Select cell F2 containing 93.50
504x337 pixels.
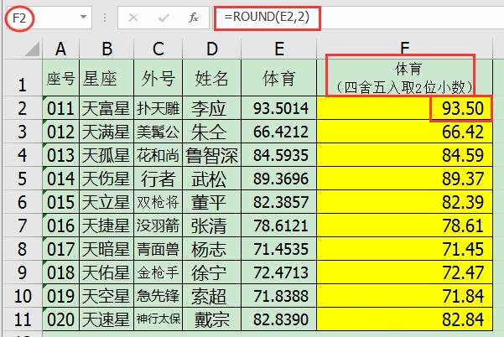coord(405,108)
